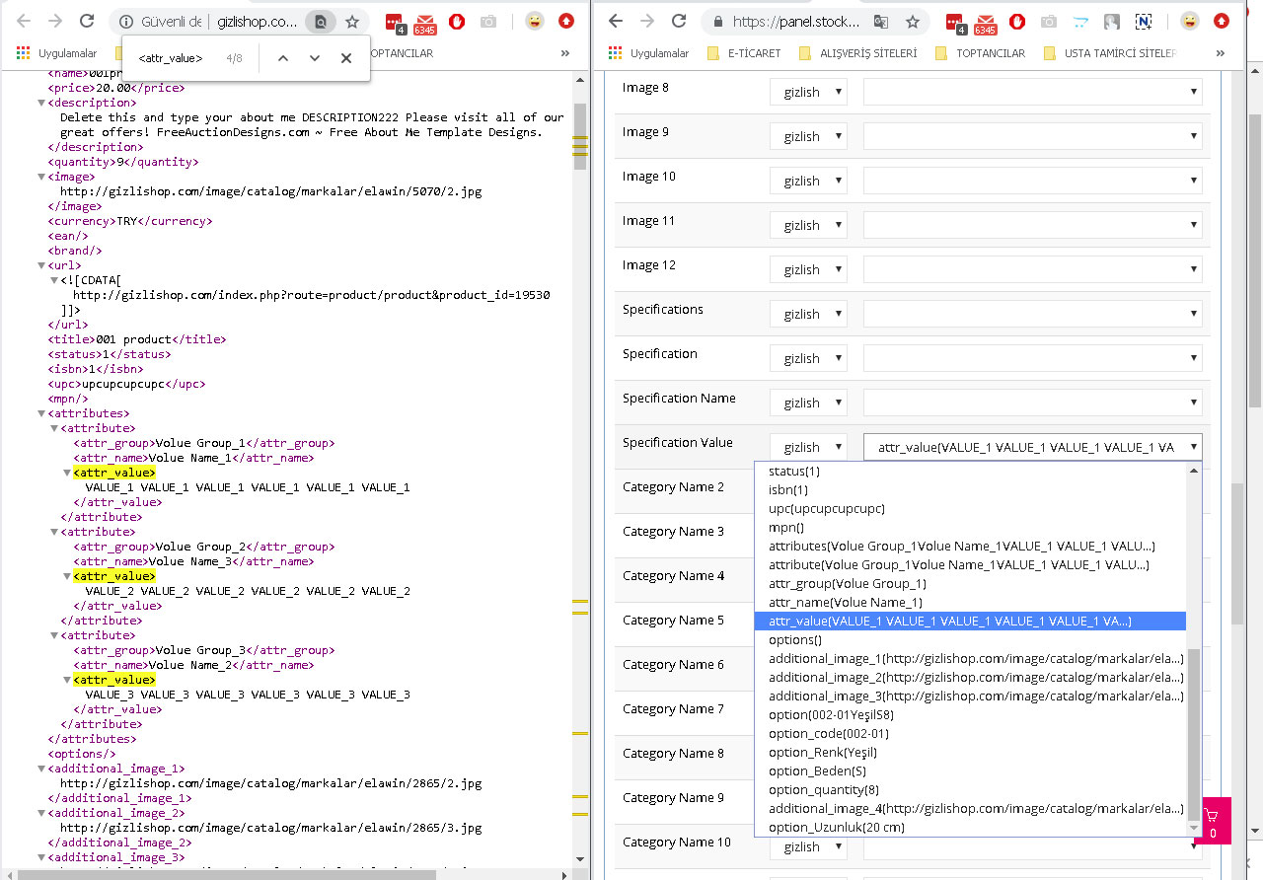The width and height of the screenshot is (1263, 880).
Task: Select option_quantity(8) from list
Action: point(970,790)
